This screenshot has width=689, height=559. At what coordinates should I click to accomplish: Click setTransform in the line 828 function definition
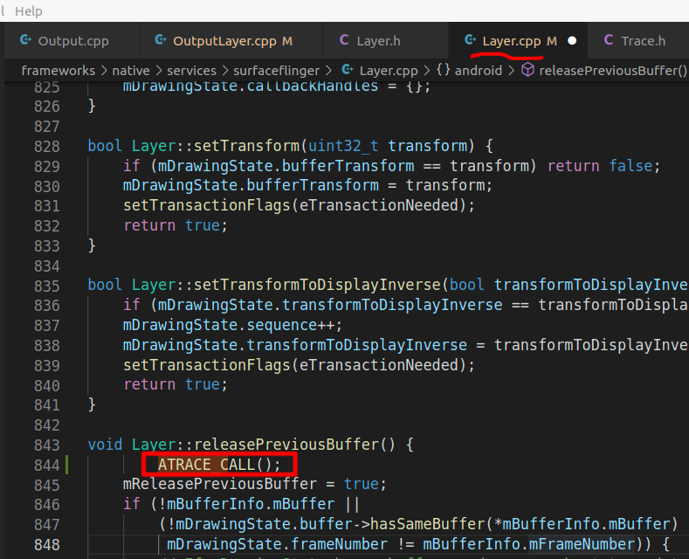pos(246,146)
